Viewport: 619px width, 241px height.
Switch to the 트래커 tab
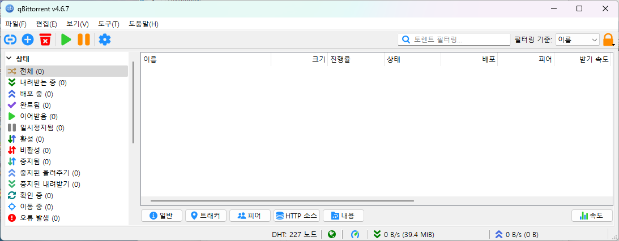coord(206,216)
